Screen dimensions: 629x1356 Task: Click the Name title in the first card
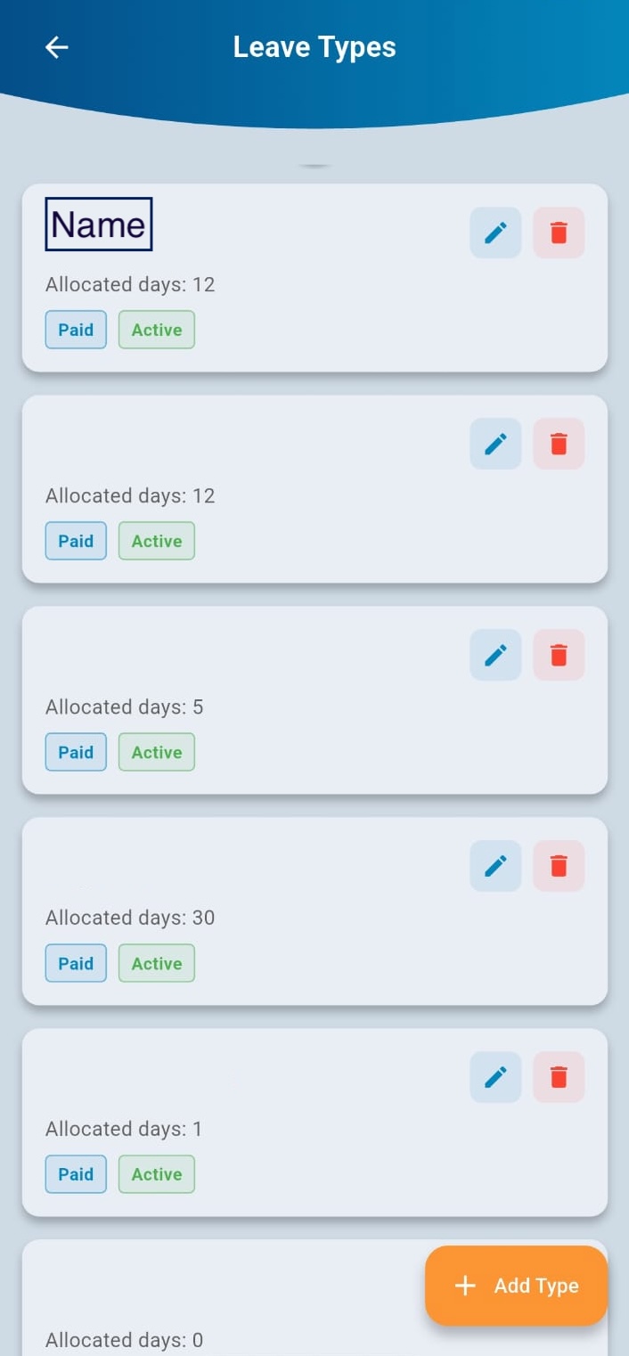(99, 225)
